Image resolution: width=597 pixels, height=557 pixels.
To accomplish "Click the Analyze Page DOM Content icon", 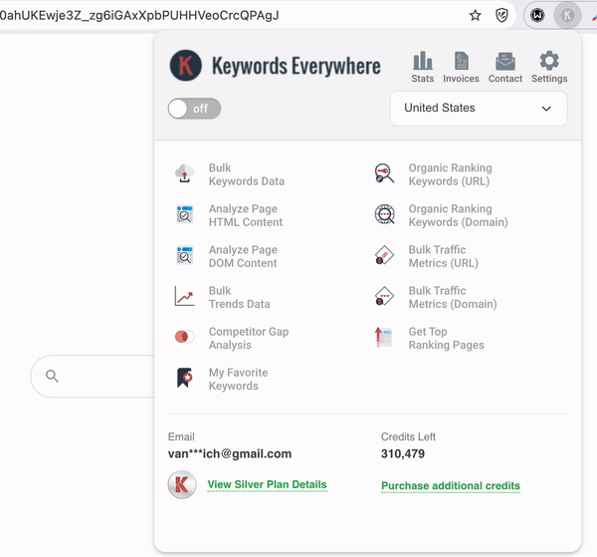I will [x=185, y=255].
